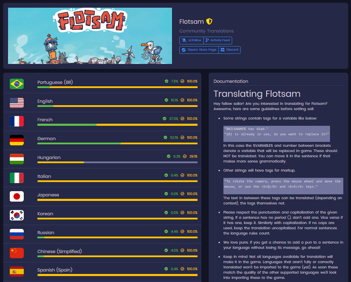The width and height of the screenshot is (351, 282).
Task: Open English translation
Action: coord(45,101)
